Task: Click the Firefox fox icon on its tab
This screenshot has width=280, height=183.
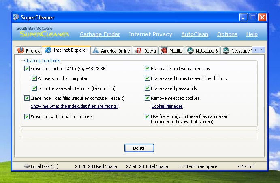Action: point(21,50)
